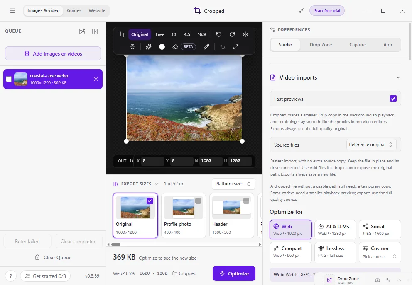Open the Studio preferences tab
The height and width of the screenshot is (285, 412).
(x=285, y=45)
